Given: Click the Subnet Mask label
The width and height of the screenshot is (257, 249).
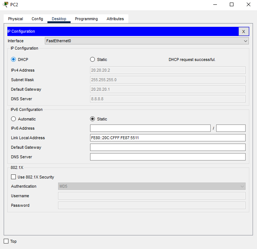Looking at the screenshot, I should (x=22, y=80).
